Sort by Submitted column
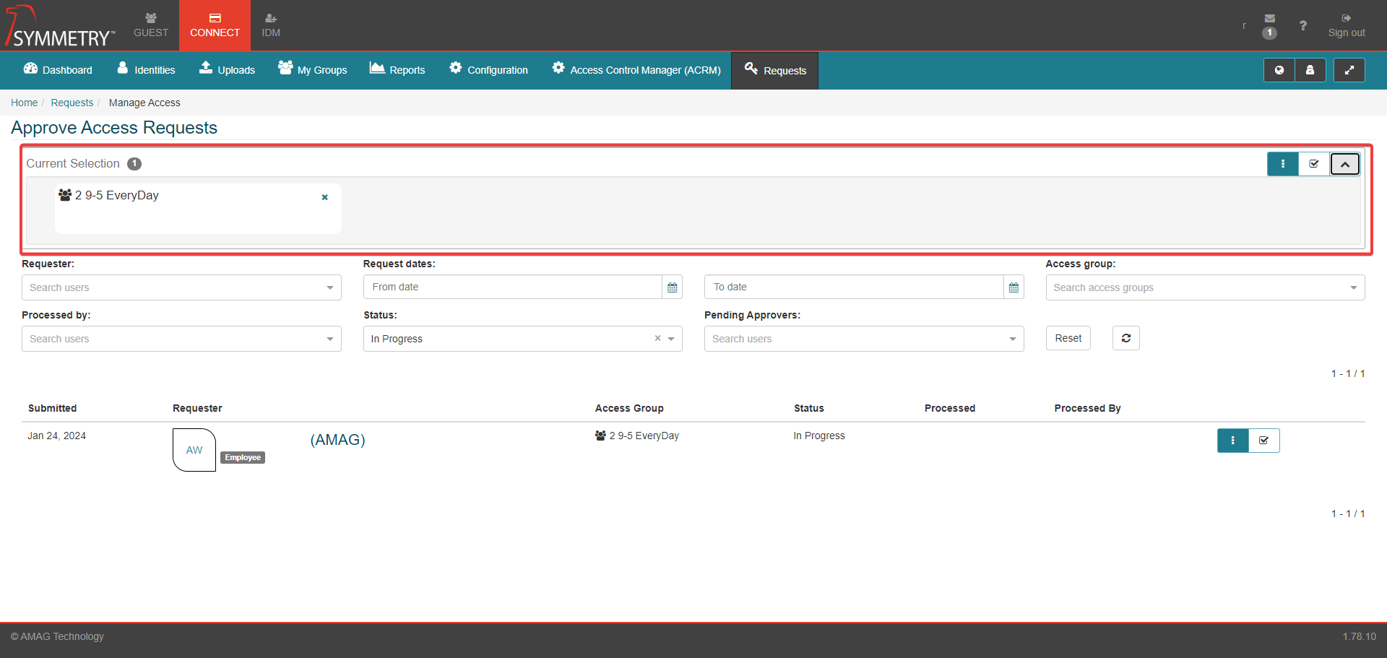Image resolution: width=1387 pixels, height=658 pixels. (x=52, y=408)
